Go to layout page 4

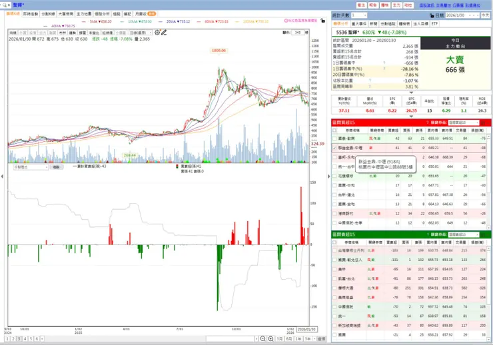[25, 339]
